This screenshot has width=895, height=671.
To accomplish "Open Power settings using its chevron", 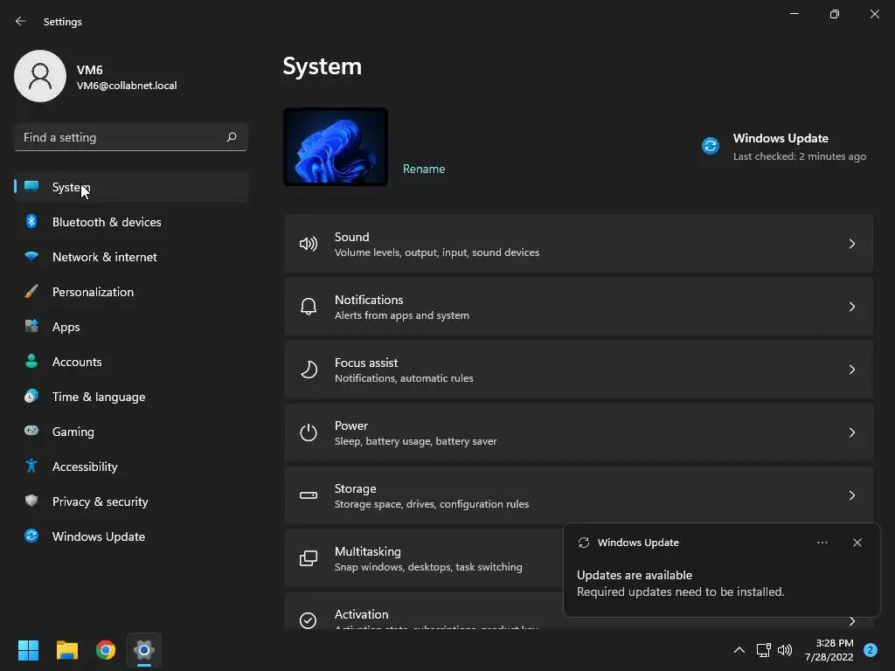I will pos(852,432).
